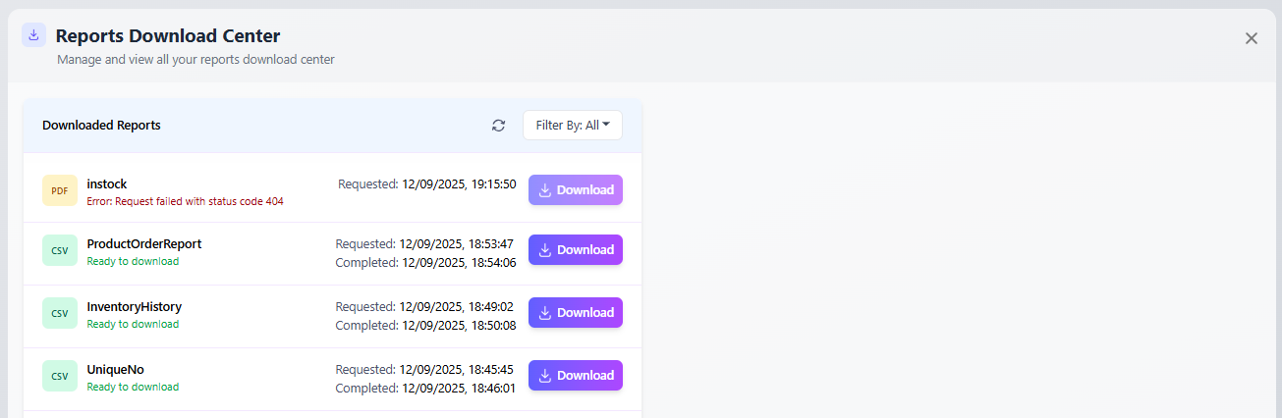The height and width of the screenshot is (418, 1282).
Task: Download the InventoryHistory report
Action: pos(575,313)
